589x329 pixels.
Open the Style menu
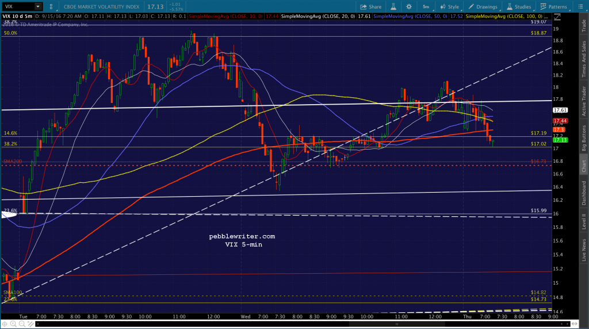(450, 7)
